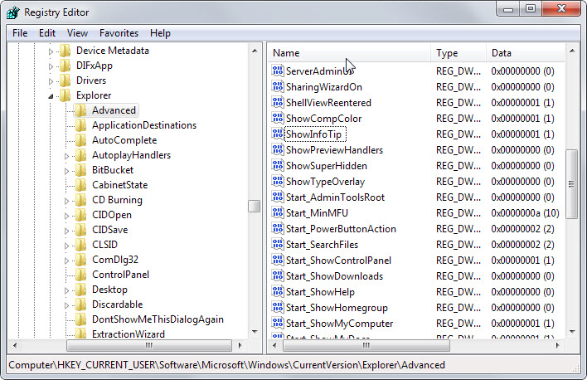Select the AutoComplete key

[x=124, y=140]
